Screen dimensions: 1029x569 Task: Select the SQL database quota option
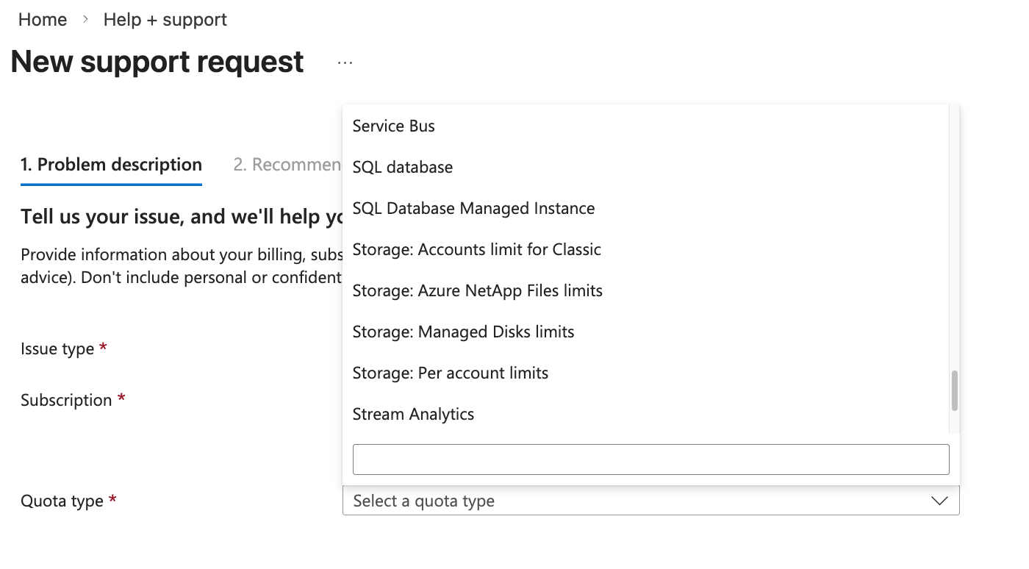point(650,167)
